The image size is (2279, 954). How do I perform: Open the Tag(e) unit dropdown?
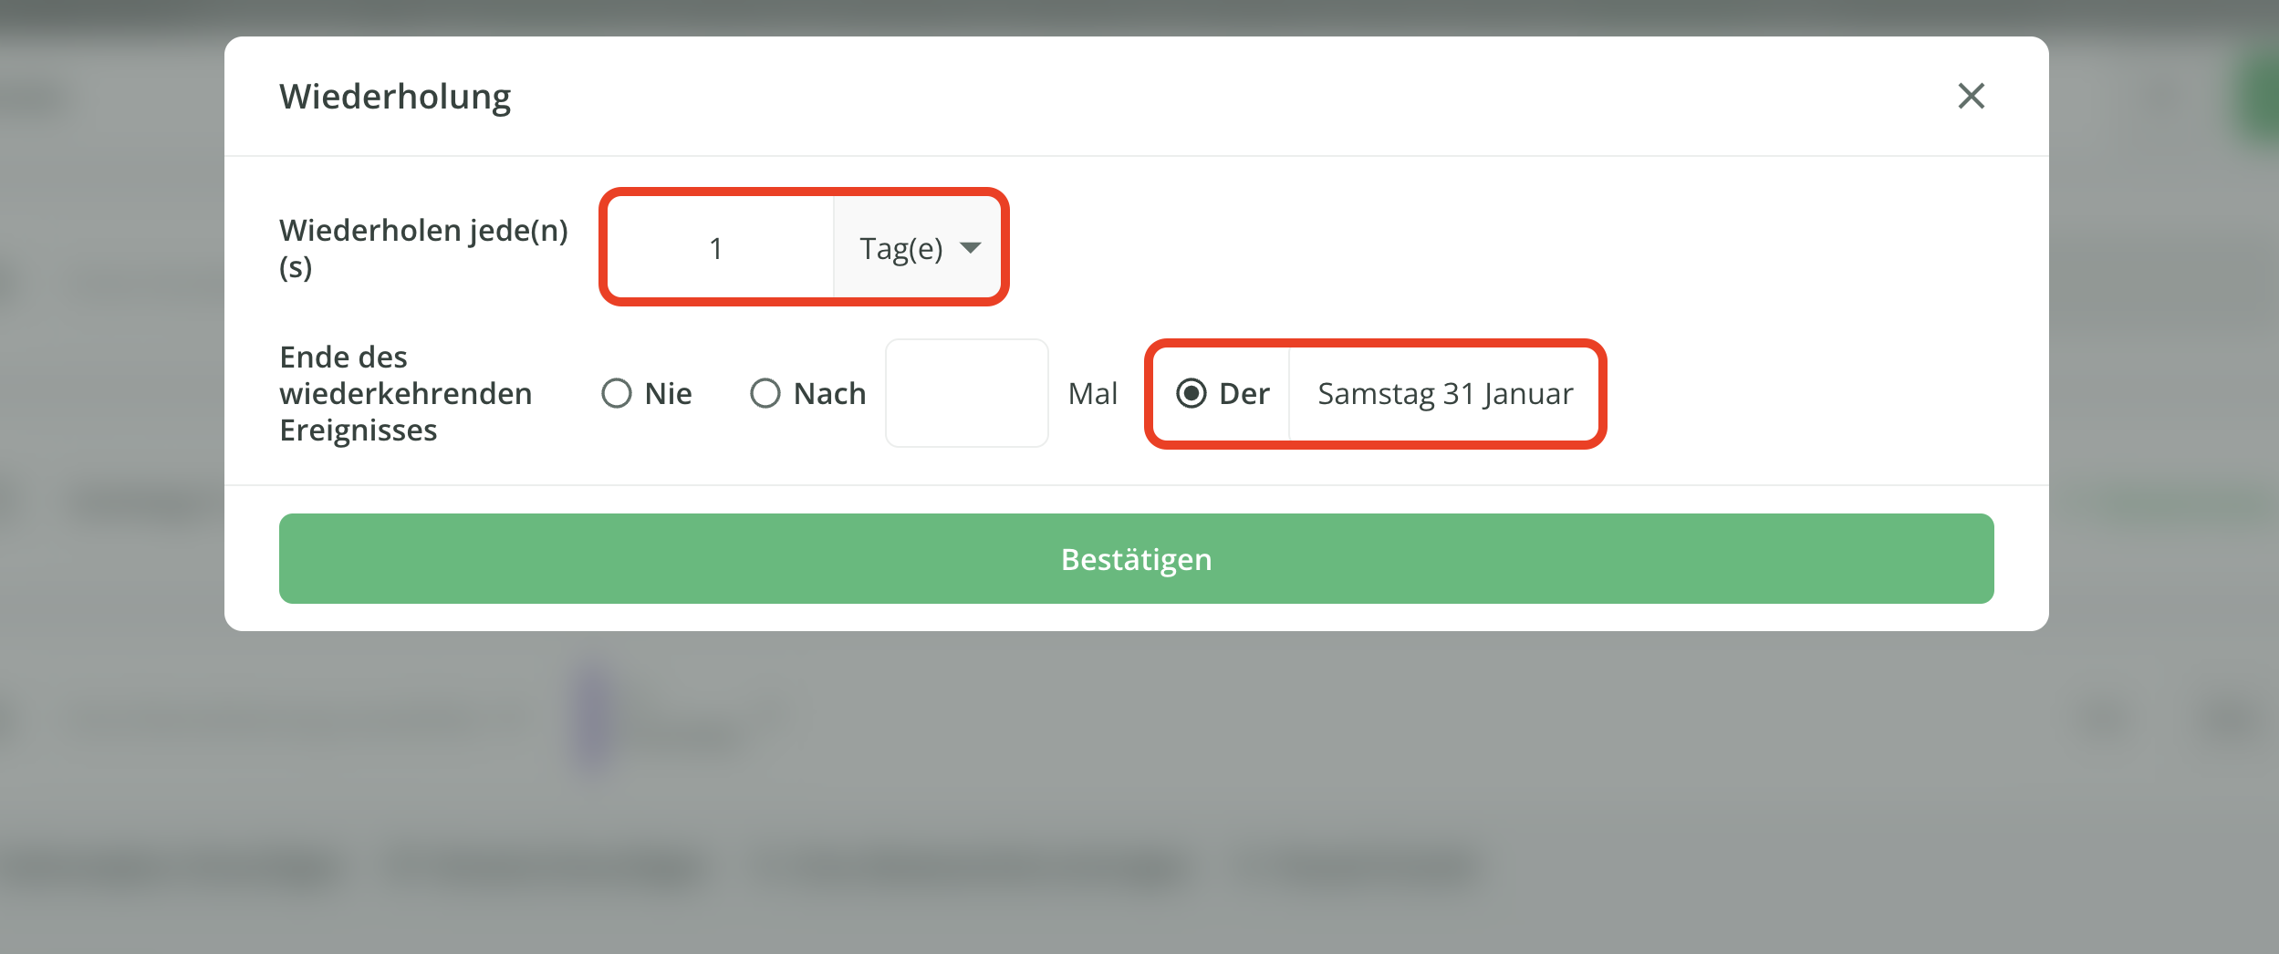click(x=916, y=247)
